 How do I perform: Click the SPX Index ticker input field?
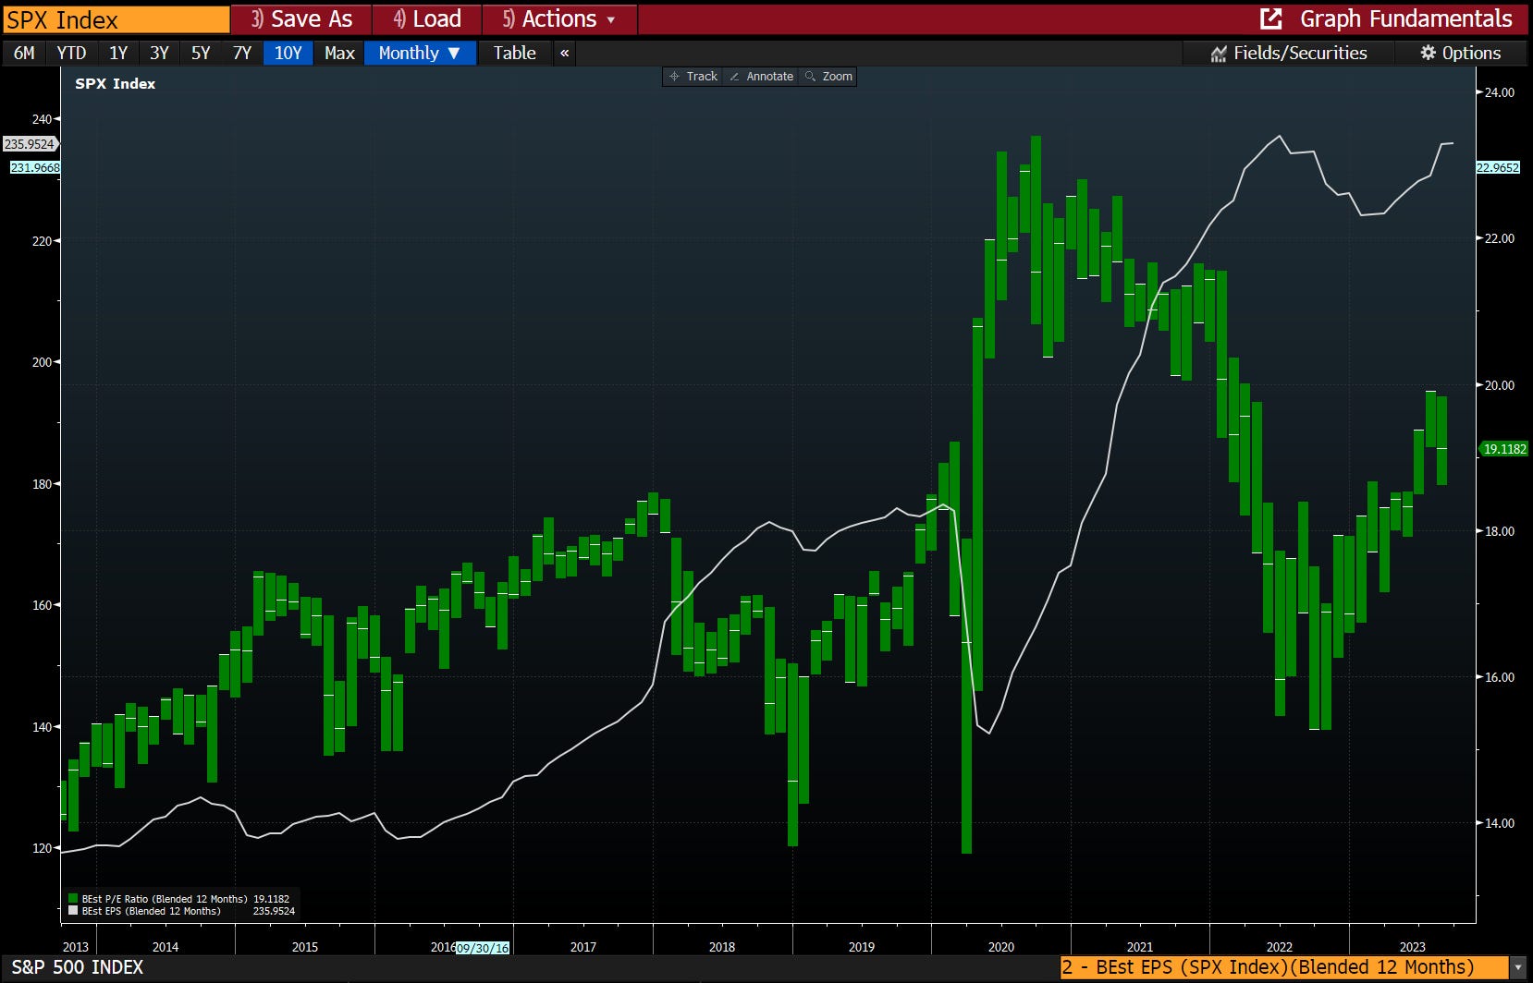coord(115,19)
